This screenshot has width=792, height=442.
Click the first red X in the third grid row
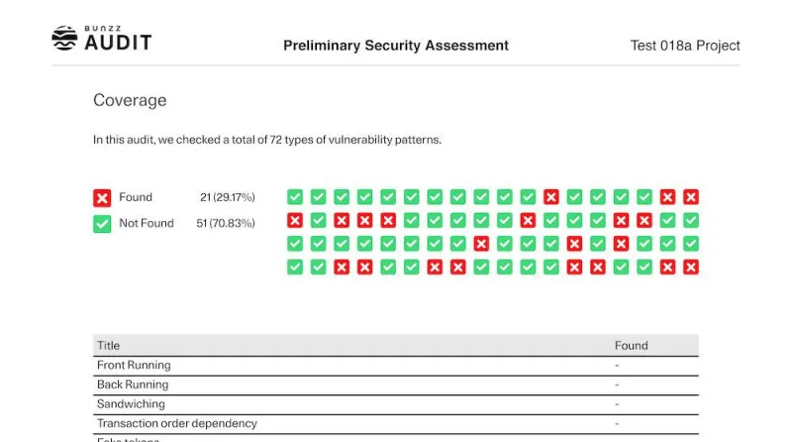(481, 244)
